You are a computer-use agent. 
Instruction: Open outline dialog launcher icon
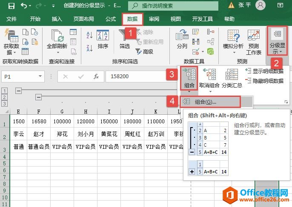(x=286, y=102)
